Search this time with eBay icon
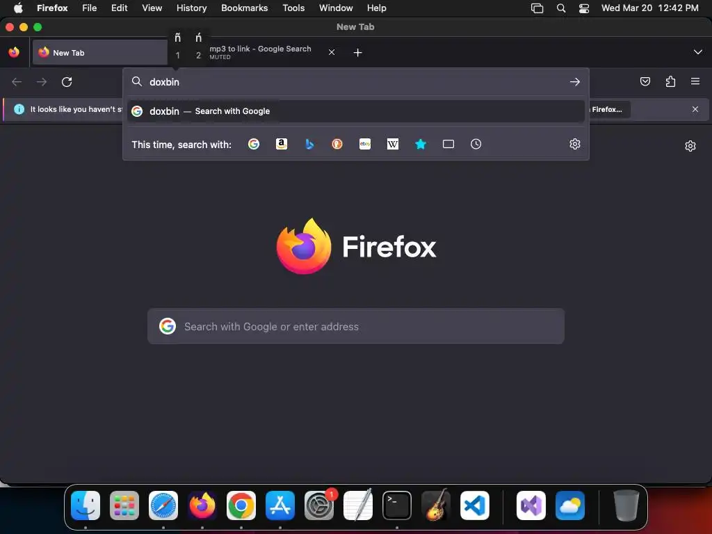Image resolution: width=712 pixels, height=534 pixels. pyautogui.click(x=365, y=144)
